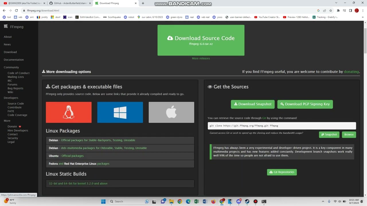Image resolution: width=367 pixels, height=206 pixels.
Task: Open the tab search dropdown chevron
Action: 336,3
